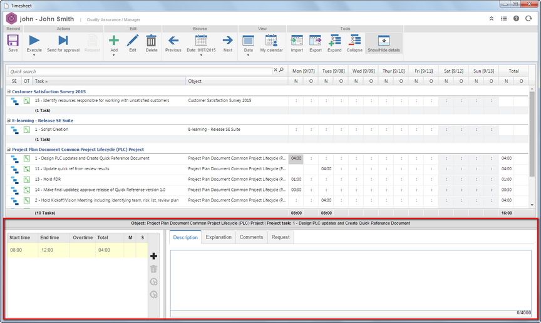Click the Execute play icon

point(34,41)
